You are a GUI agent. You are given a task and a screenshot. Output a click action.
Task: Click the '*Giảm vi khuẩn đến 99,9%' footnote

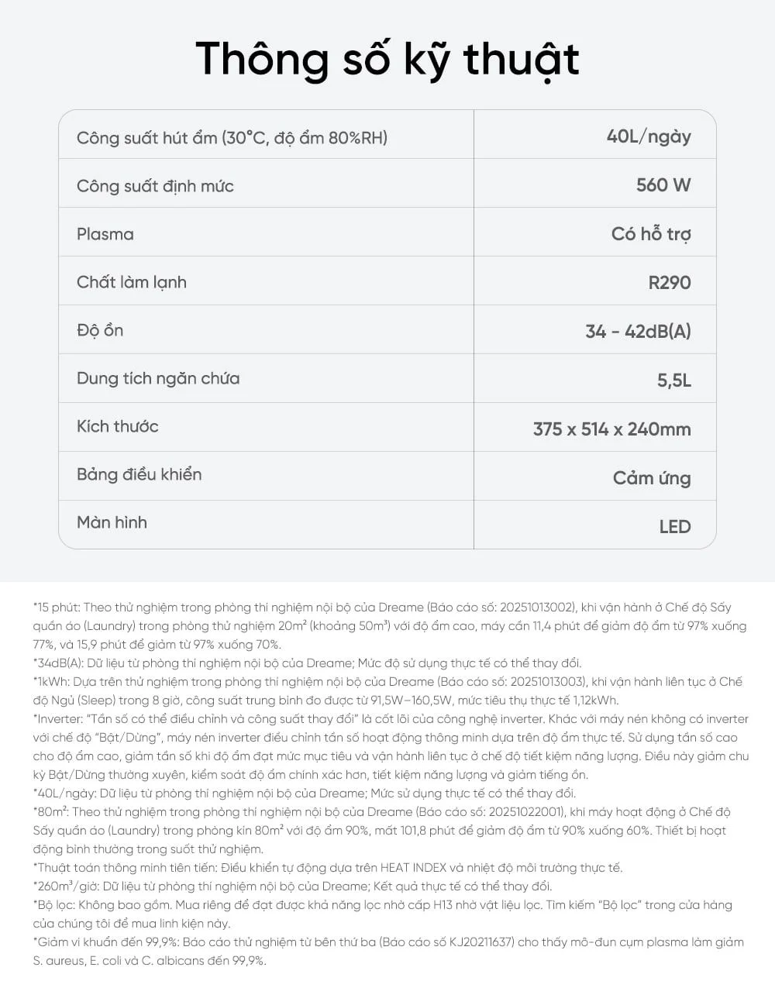coord(388,952)
